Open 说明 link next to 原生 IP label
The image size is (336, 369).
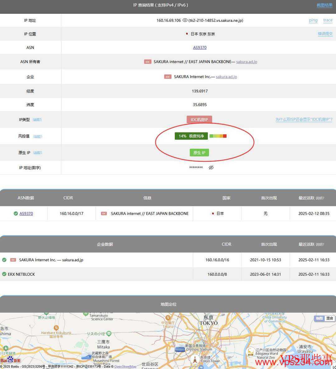pyautogui.click(x=38, y=153)
